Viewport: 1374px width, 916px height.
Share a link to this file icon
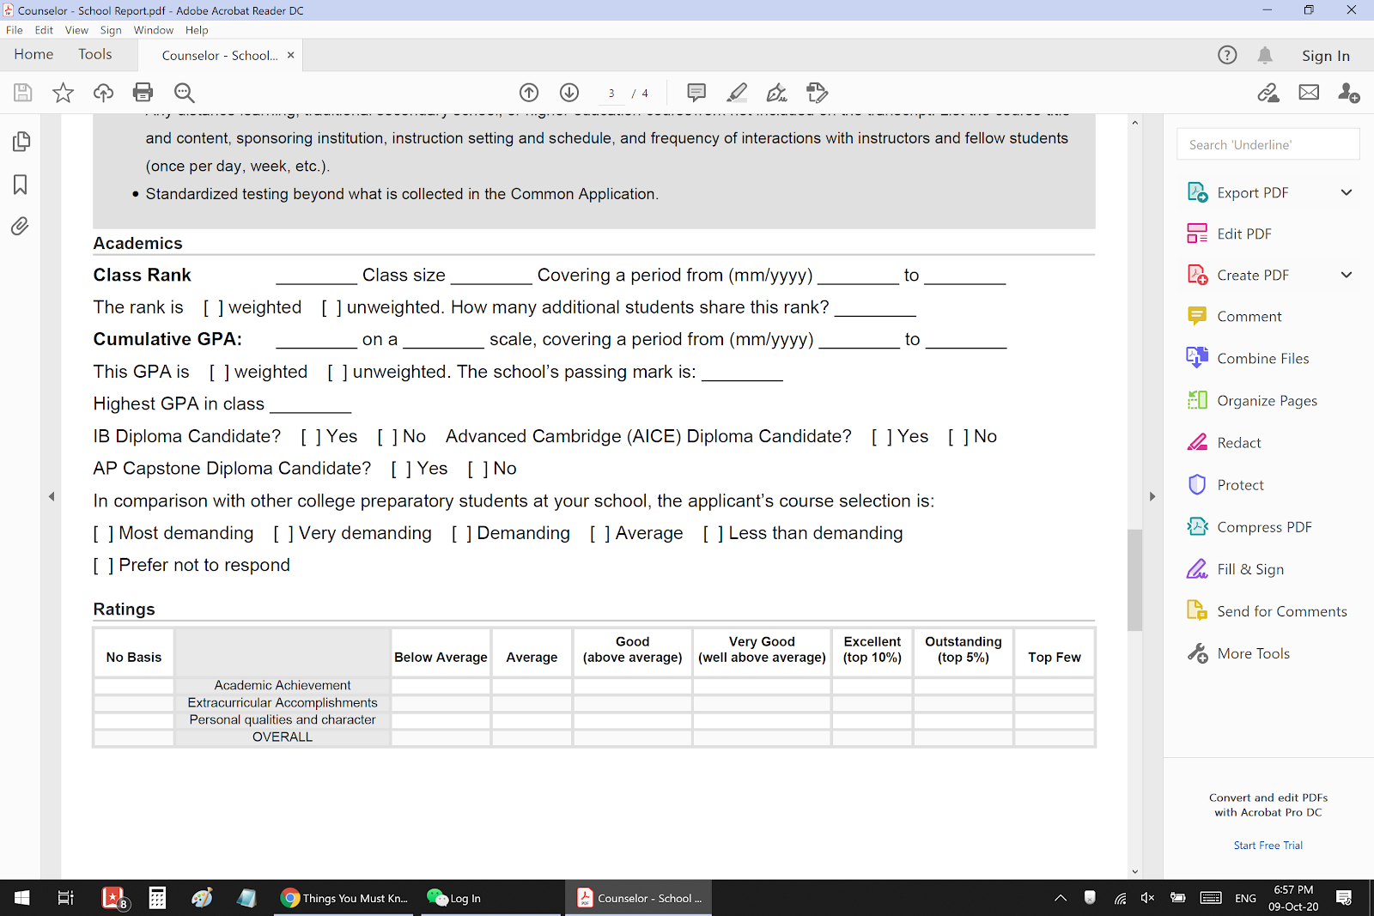(x=1268, y=93)
